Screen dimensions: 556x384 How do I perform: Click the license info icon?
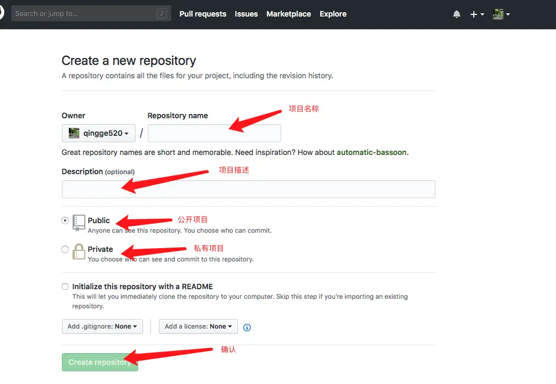247,327
